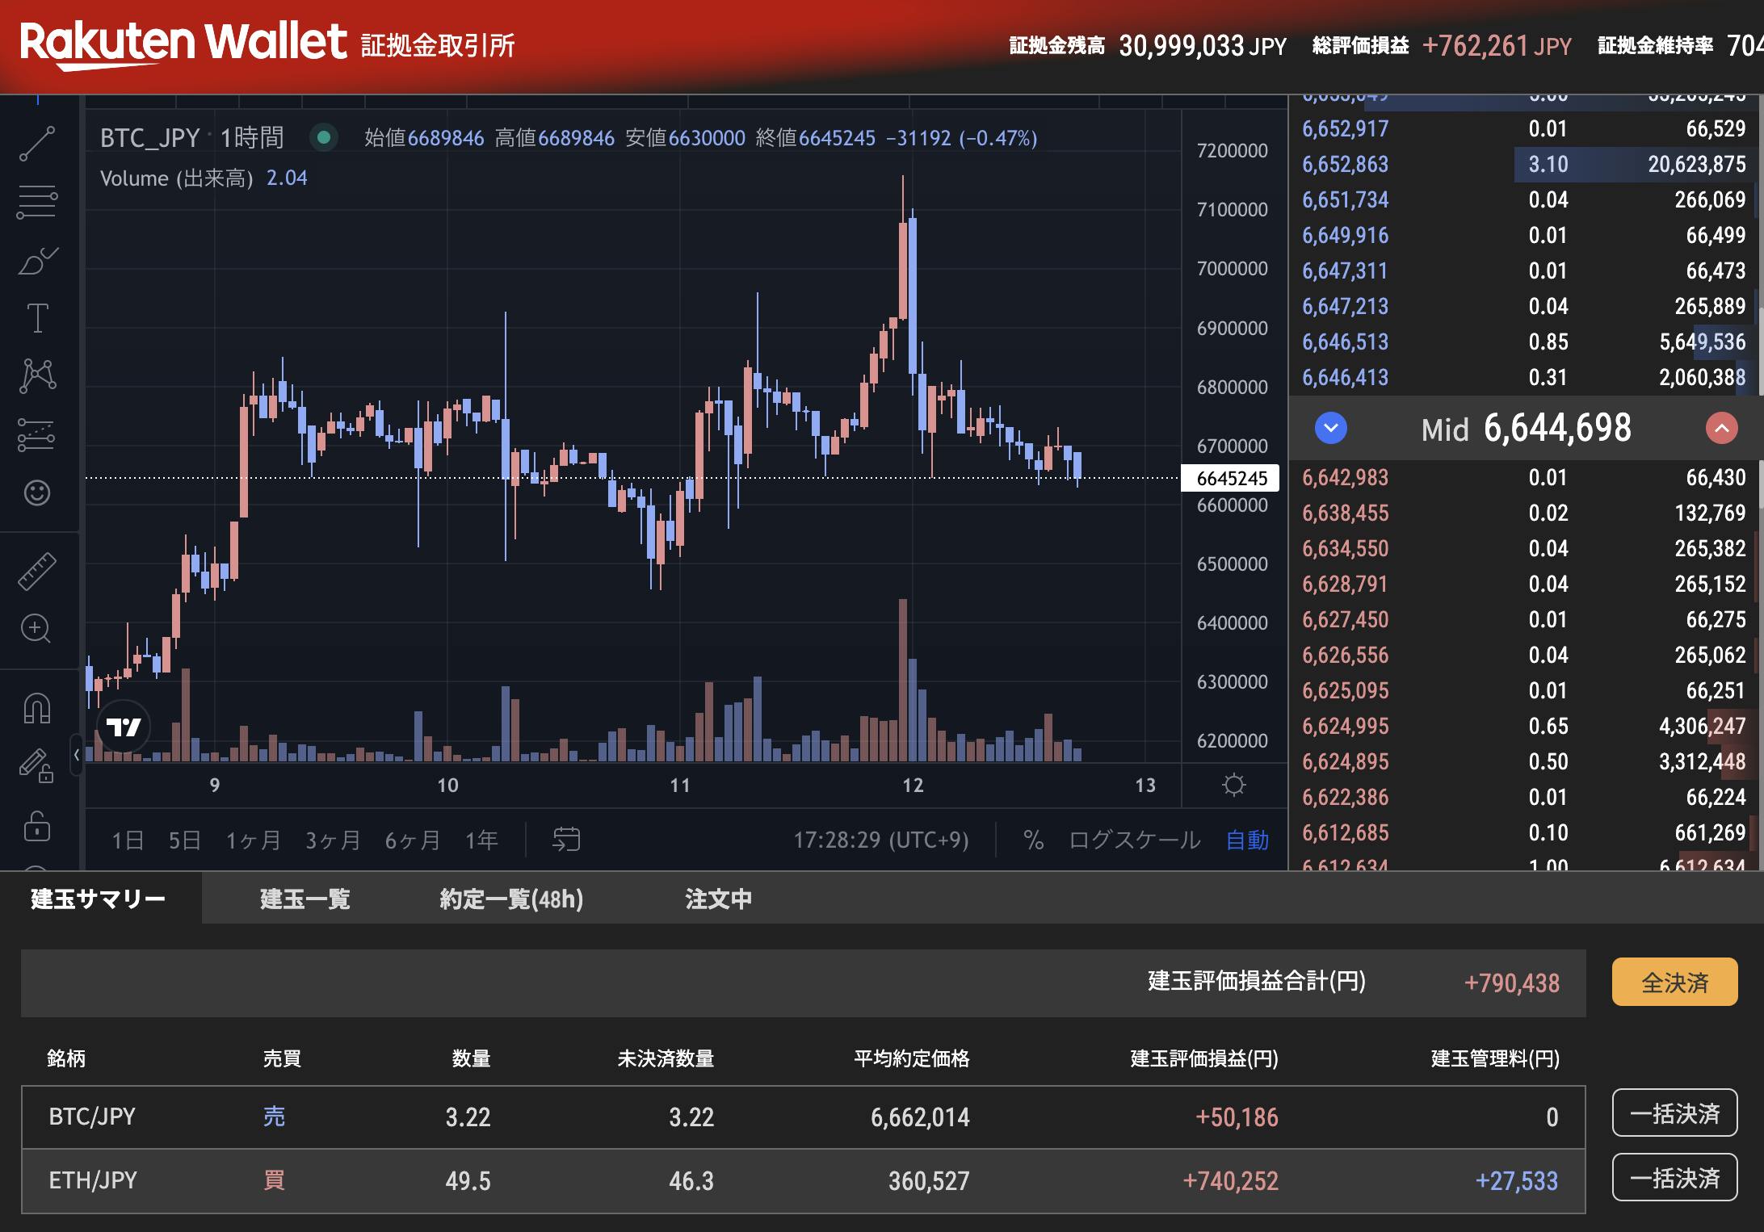Select the XABCD pattern tool
This screenshot has width=1764, height=1232.
coord(38,375)
